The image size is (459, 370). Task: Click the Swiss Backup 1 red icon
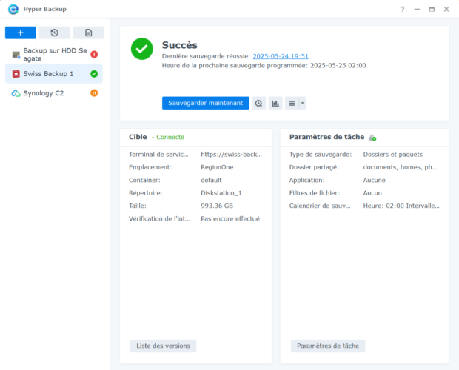pos(16,74)
